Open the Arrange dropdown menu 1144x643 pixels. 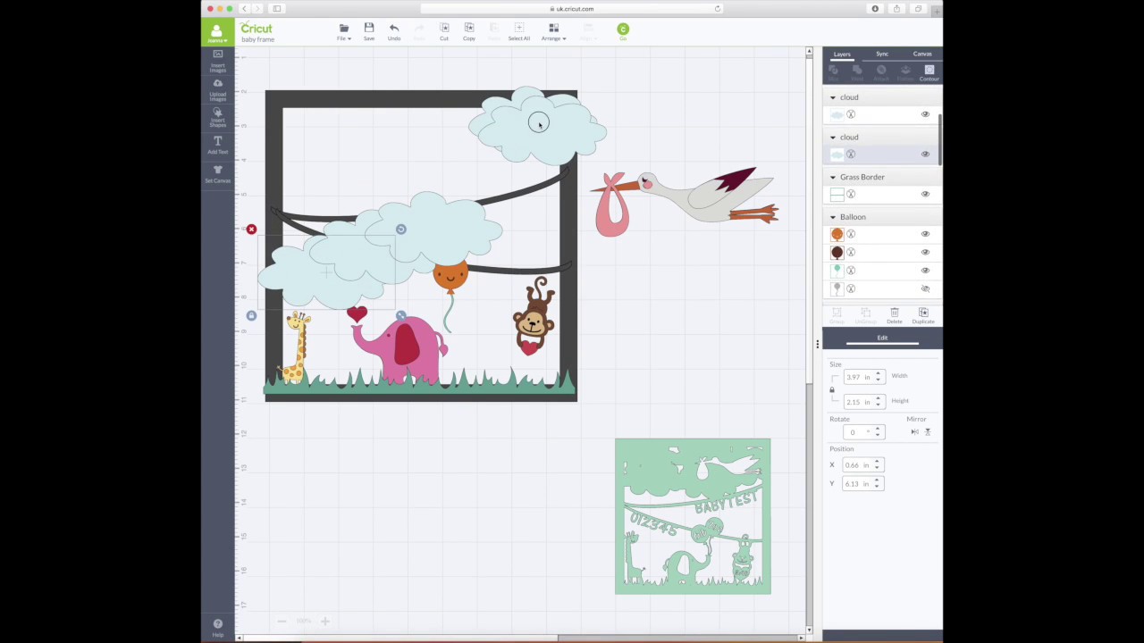553,32
